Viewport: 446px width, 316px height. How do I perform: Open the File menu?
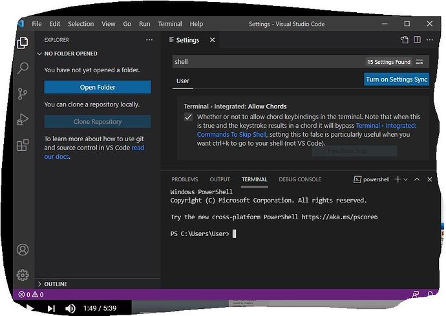37,24
